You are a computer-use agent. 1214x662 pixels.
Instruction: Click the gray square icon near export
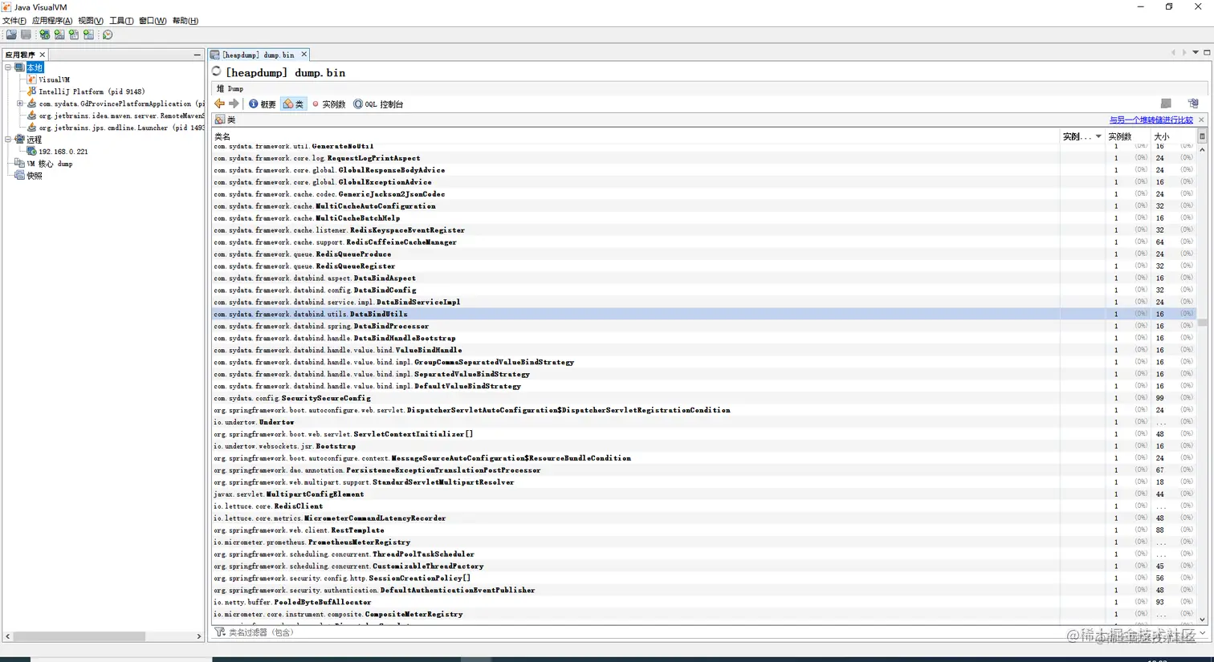pyautogui.click(x=1166, y=104)
